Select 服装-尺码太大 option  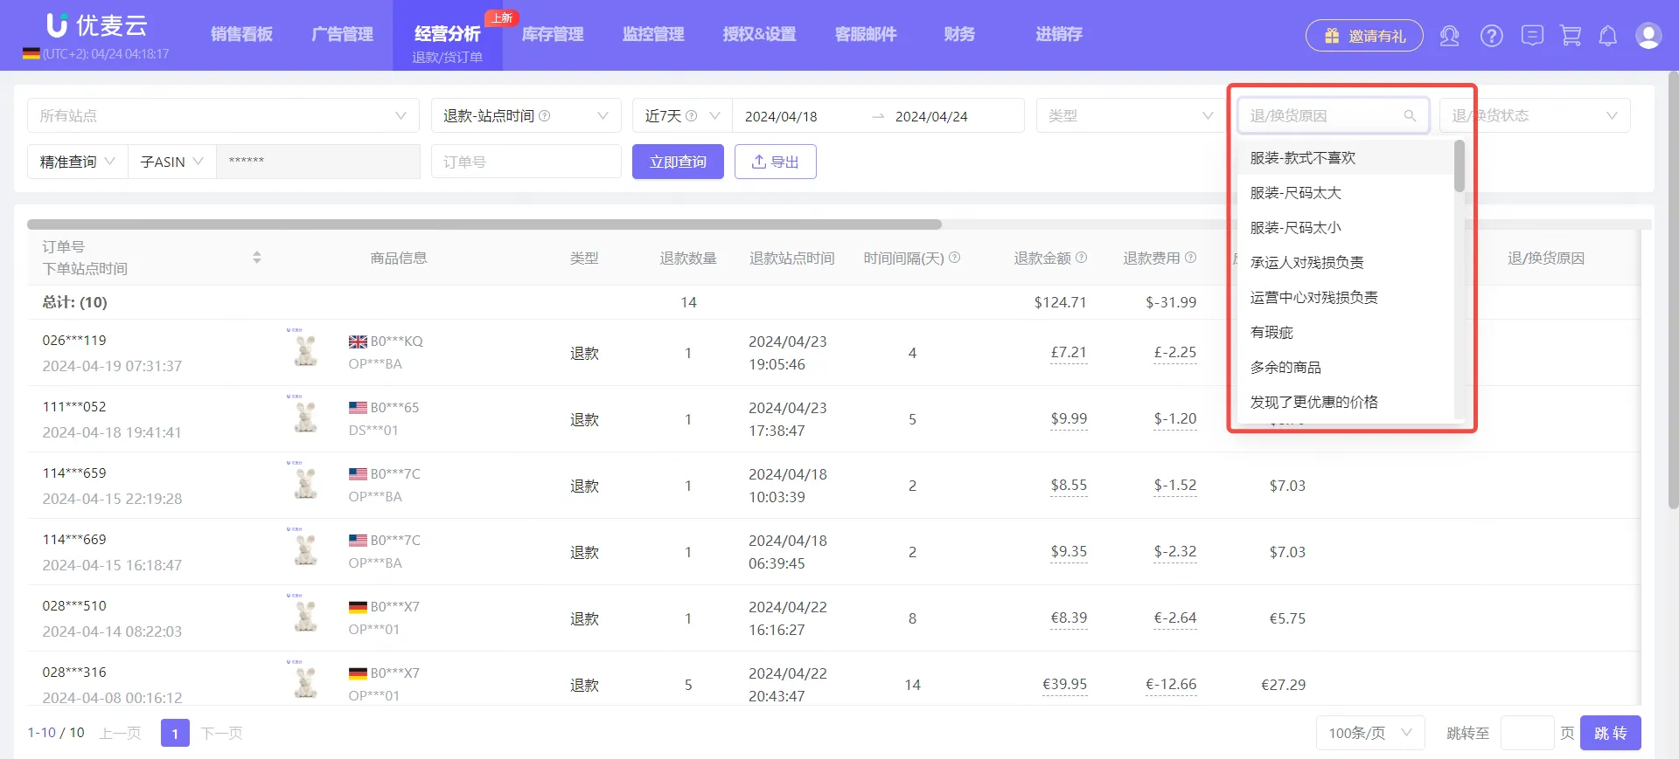pos(1347,192)
